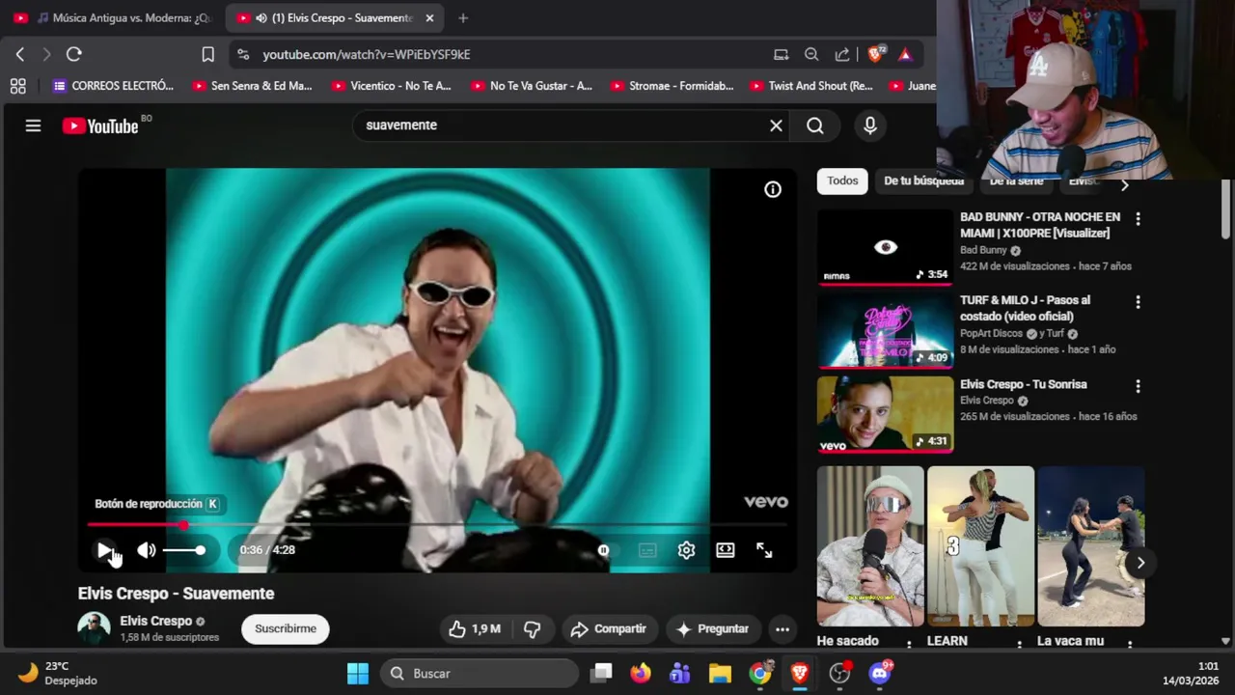Open the CORREOS ELECTRÓ... bookmark
The height and width of the screenshot is (695, 1235).
coord(113,86)
